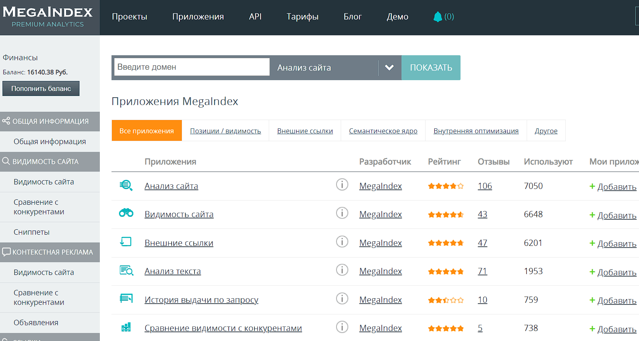Click the star rating for Анализ сайта
This screenshot has width=639, height=341.
(x=446, y=186)
